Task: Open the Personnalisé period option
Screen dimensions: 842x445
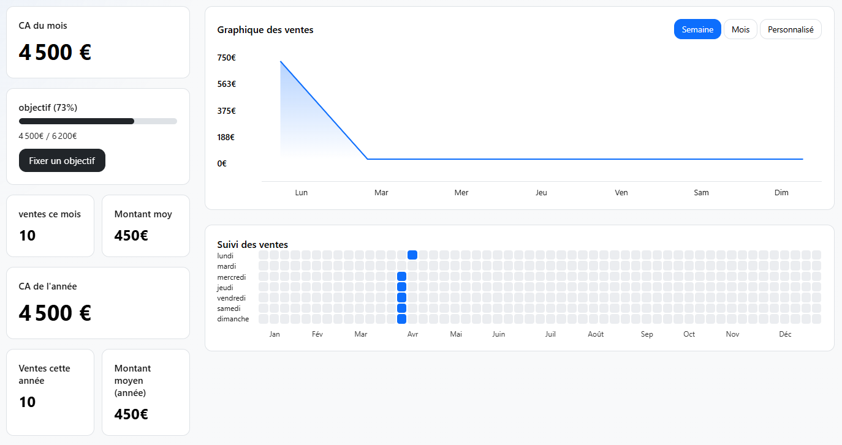Action: (x=790, y=29)
